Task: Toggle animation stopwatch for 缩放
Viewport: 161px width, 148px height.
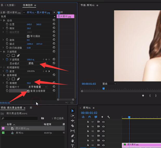Action: pos(7,28)
